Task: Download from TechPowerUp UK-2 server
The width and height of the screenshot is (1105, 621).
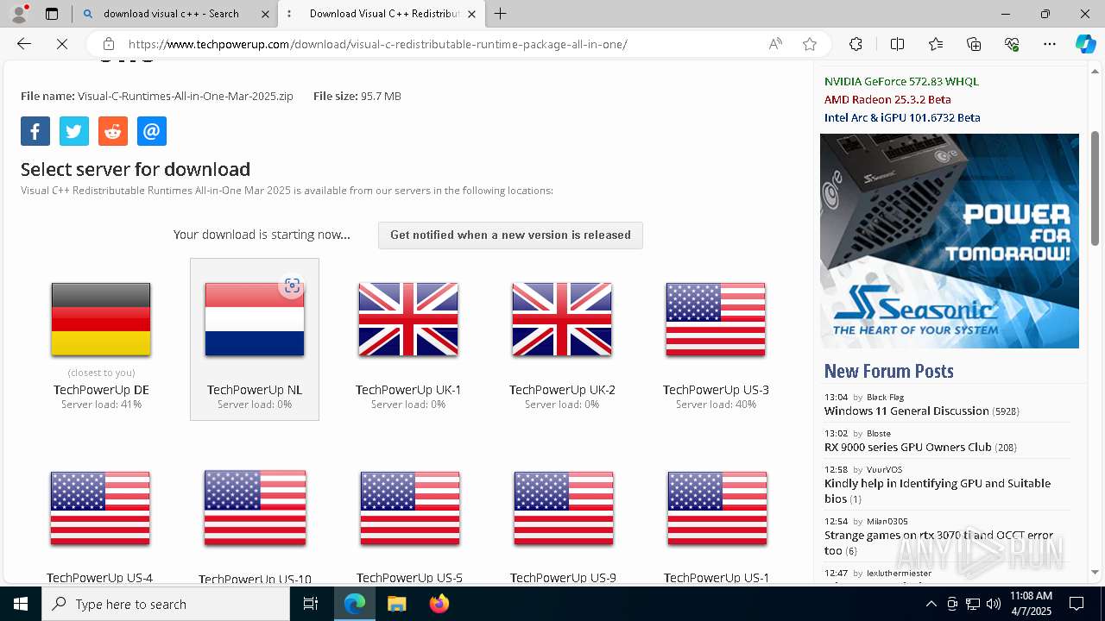Action: (x=562, y=340)
